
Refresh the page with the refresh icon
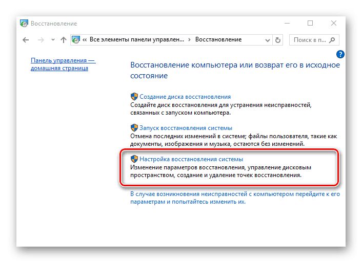(278, 39)
